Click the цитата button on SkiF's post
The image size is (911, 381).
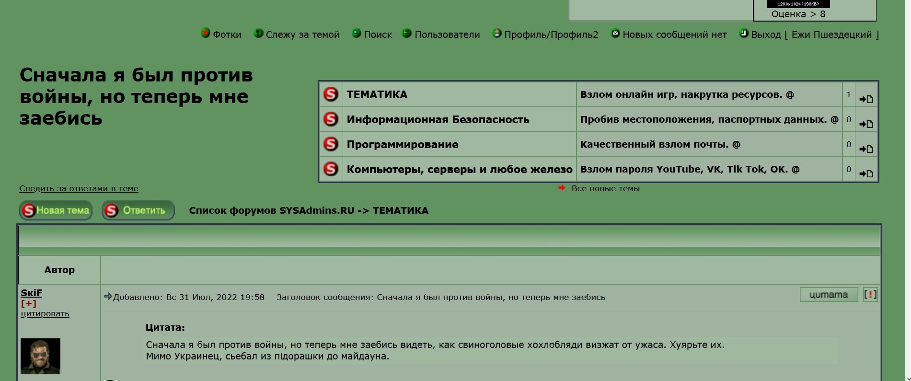[x=829, y=294]
